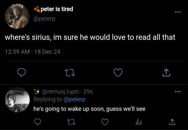Viewport: 188px width, 130px height.
Task: Open remusj.lupin's avatar
Action: [x=17, y=100]
